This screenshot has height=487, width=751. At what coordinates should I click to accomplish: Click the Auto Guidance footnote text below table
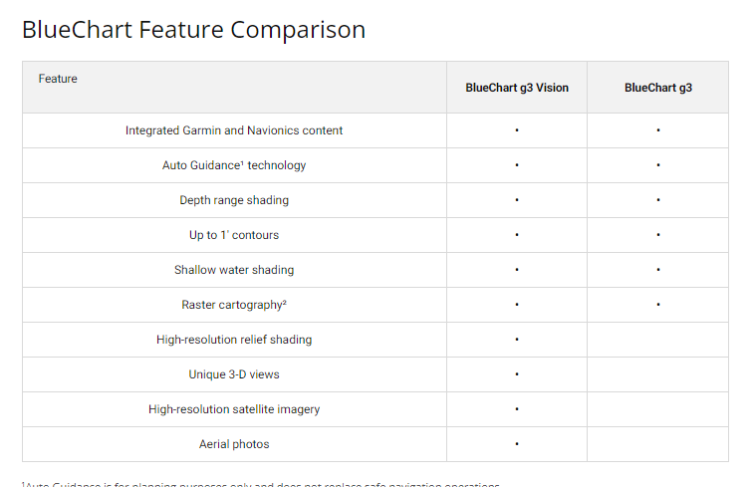261,484
